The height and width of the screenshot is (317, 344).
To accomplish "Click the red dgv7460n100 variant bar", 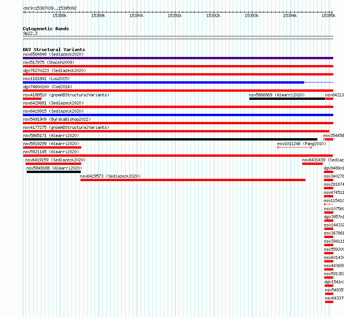I will click(178, 91).
